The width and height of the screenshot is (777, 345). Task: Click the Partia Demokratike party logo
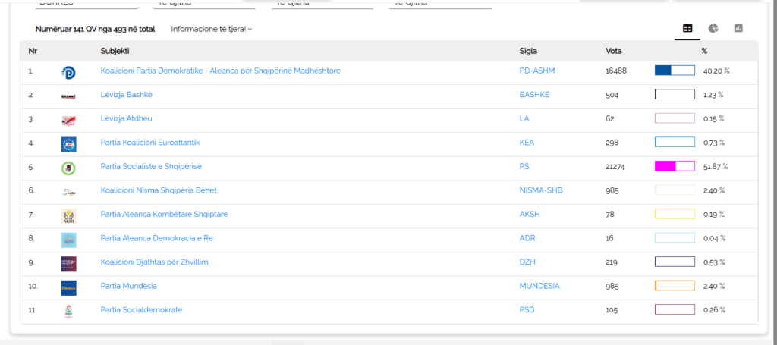pyautogui.click(x=68, y=72)
